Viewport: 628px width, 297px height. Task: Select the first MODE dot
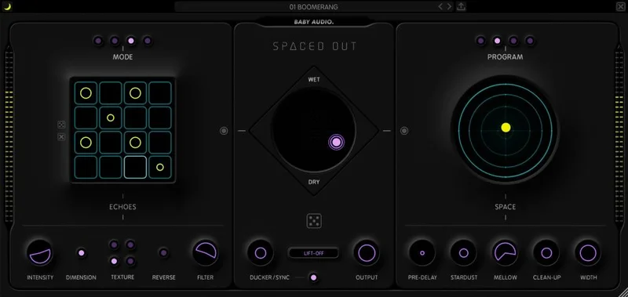tap(98, 41)
